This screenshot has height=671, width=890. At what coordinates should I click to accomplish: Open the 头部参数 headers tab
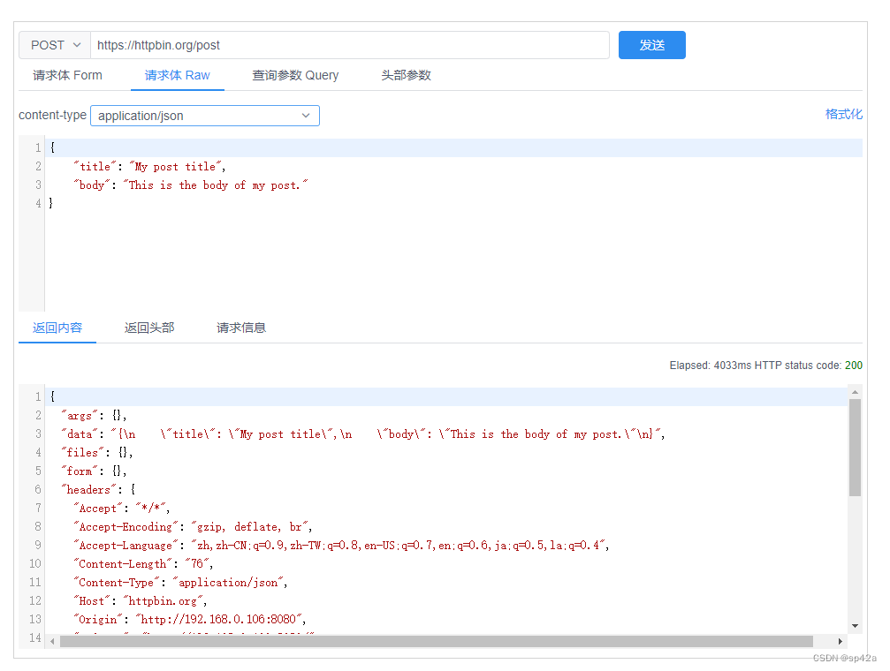[x=406, y=75]
